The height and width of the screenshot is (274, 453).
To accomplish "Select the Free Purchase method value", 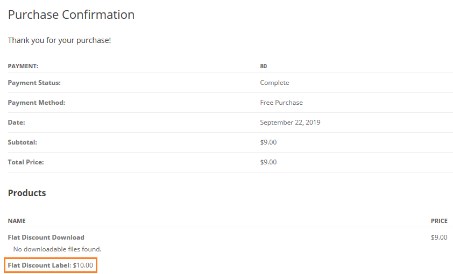I will tap(281, 103).
